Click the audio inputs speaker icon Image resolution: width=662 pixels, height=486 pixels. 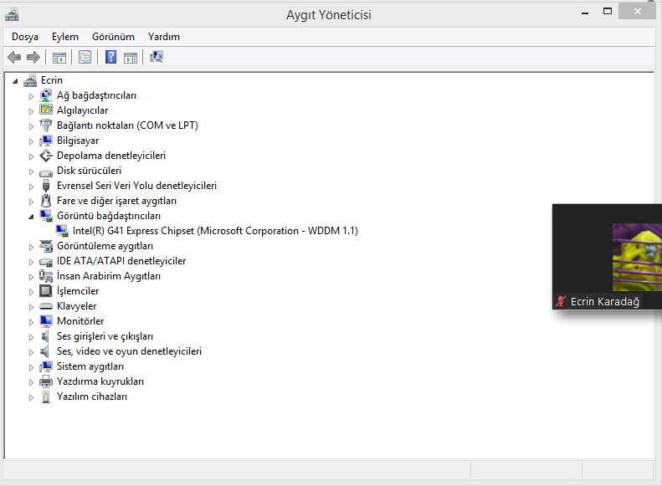click(44, 336)
